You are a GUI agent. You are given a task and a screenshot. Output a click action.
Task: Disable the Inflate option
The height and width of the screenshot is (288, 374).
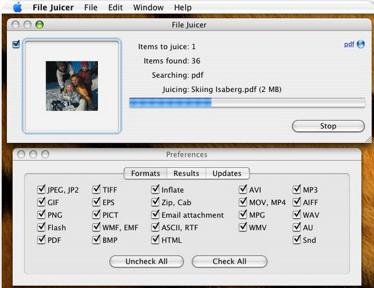pyautogui.click(x=155, y=190)
